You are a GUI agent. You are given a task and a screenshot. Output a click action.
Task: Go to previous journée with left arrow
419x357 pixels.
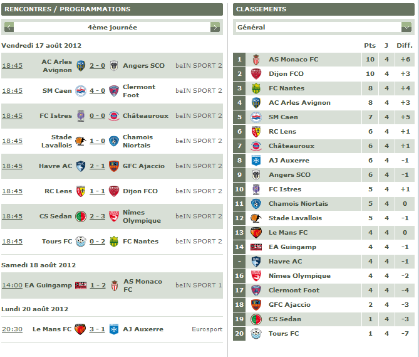9,27
